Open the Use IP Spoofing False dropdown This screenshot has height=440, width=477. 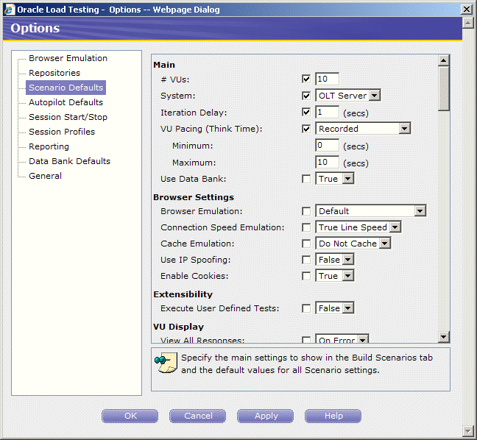pos(335,260)
